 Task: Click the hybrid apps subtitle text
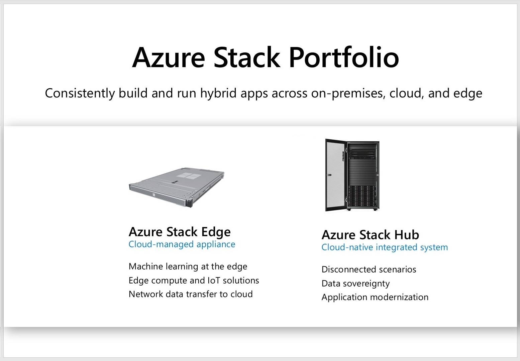pos(264,93)
